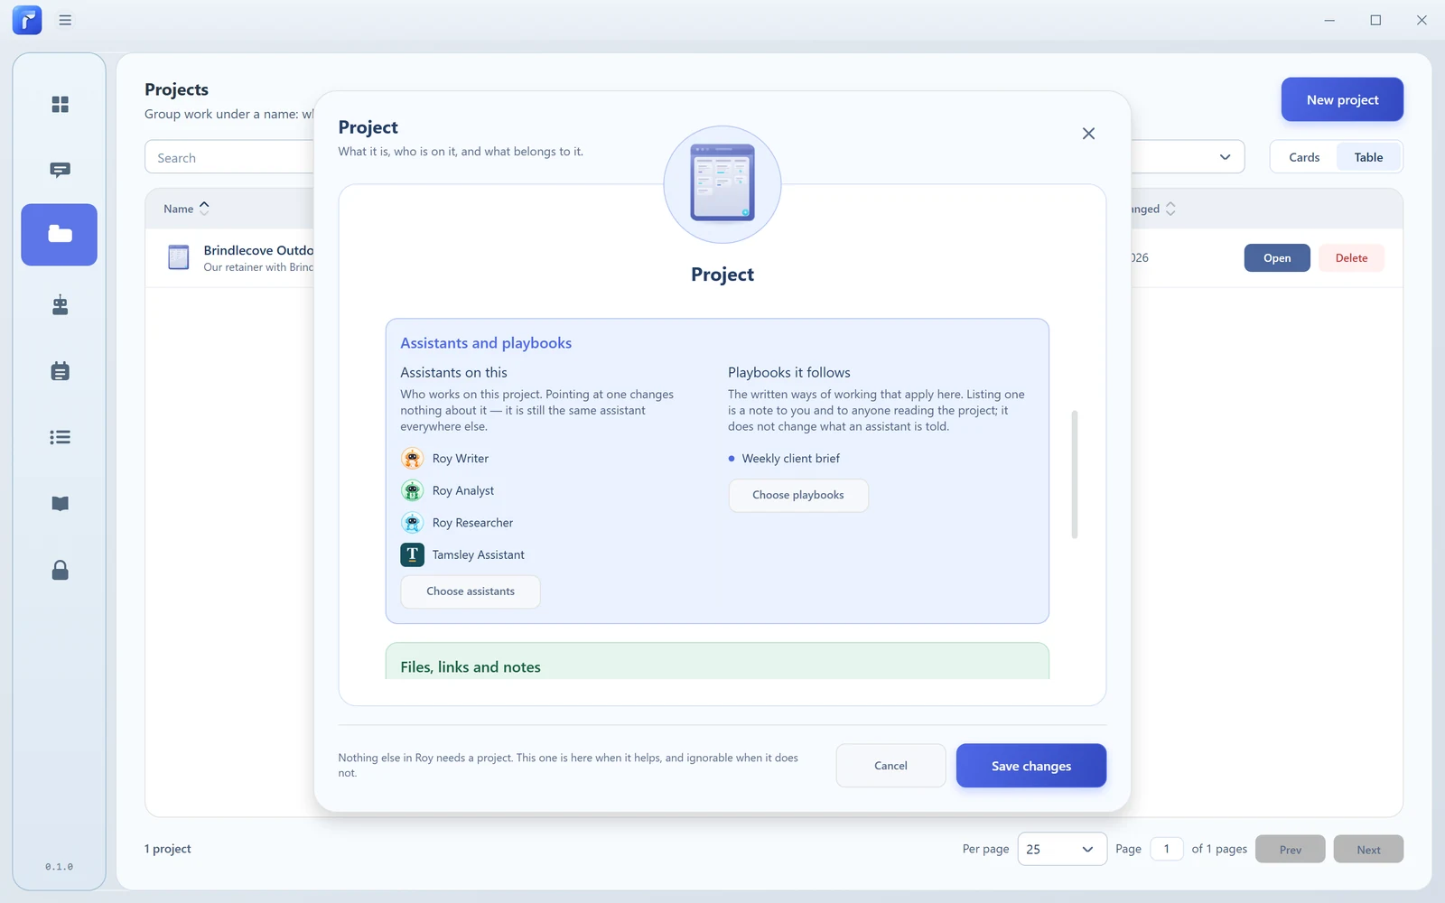The height and width of the screenshot is (903, 1445).
Task: Switch to Cards view
Action: 1304,157
